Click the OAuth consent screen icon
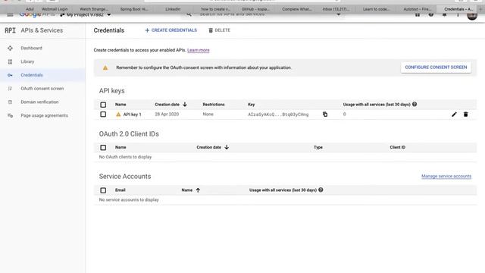485x273 pixels. (10, 89)
